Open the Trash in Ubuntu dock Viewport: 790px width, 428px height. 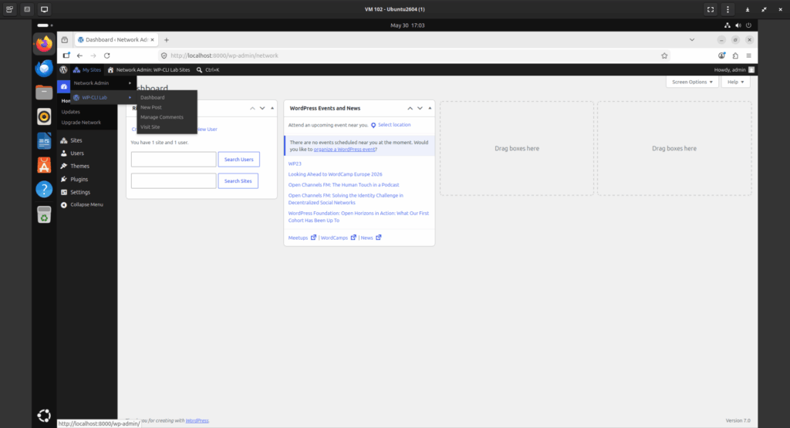point(44,214)
